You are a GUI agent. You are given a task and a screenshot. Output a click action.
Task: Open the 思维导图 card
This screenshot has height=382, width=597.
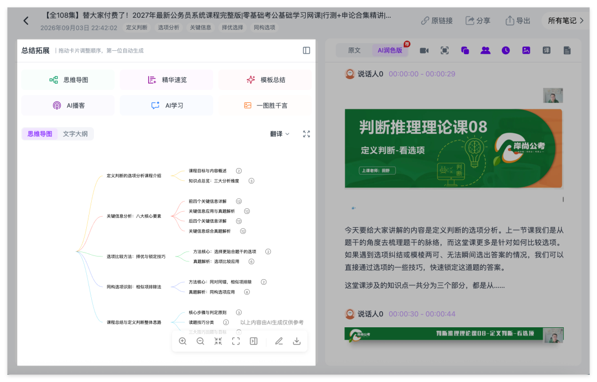click(68, 80)
